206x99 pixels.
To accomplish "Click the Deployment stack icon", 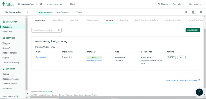I will 4,22.
